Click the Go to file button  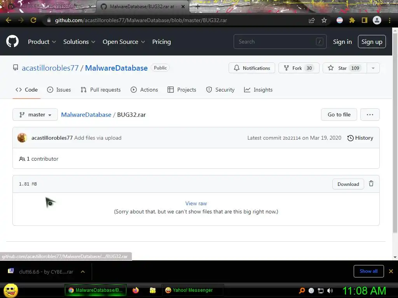(339, 114)
